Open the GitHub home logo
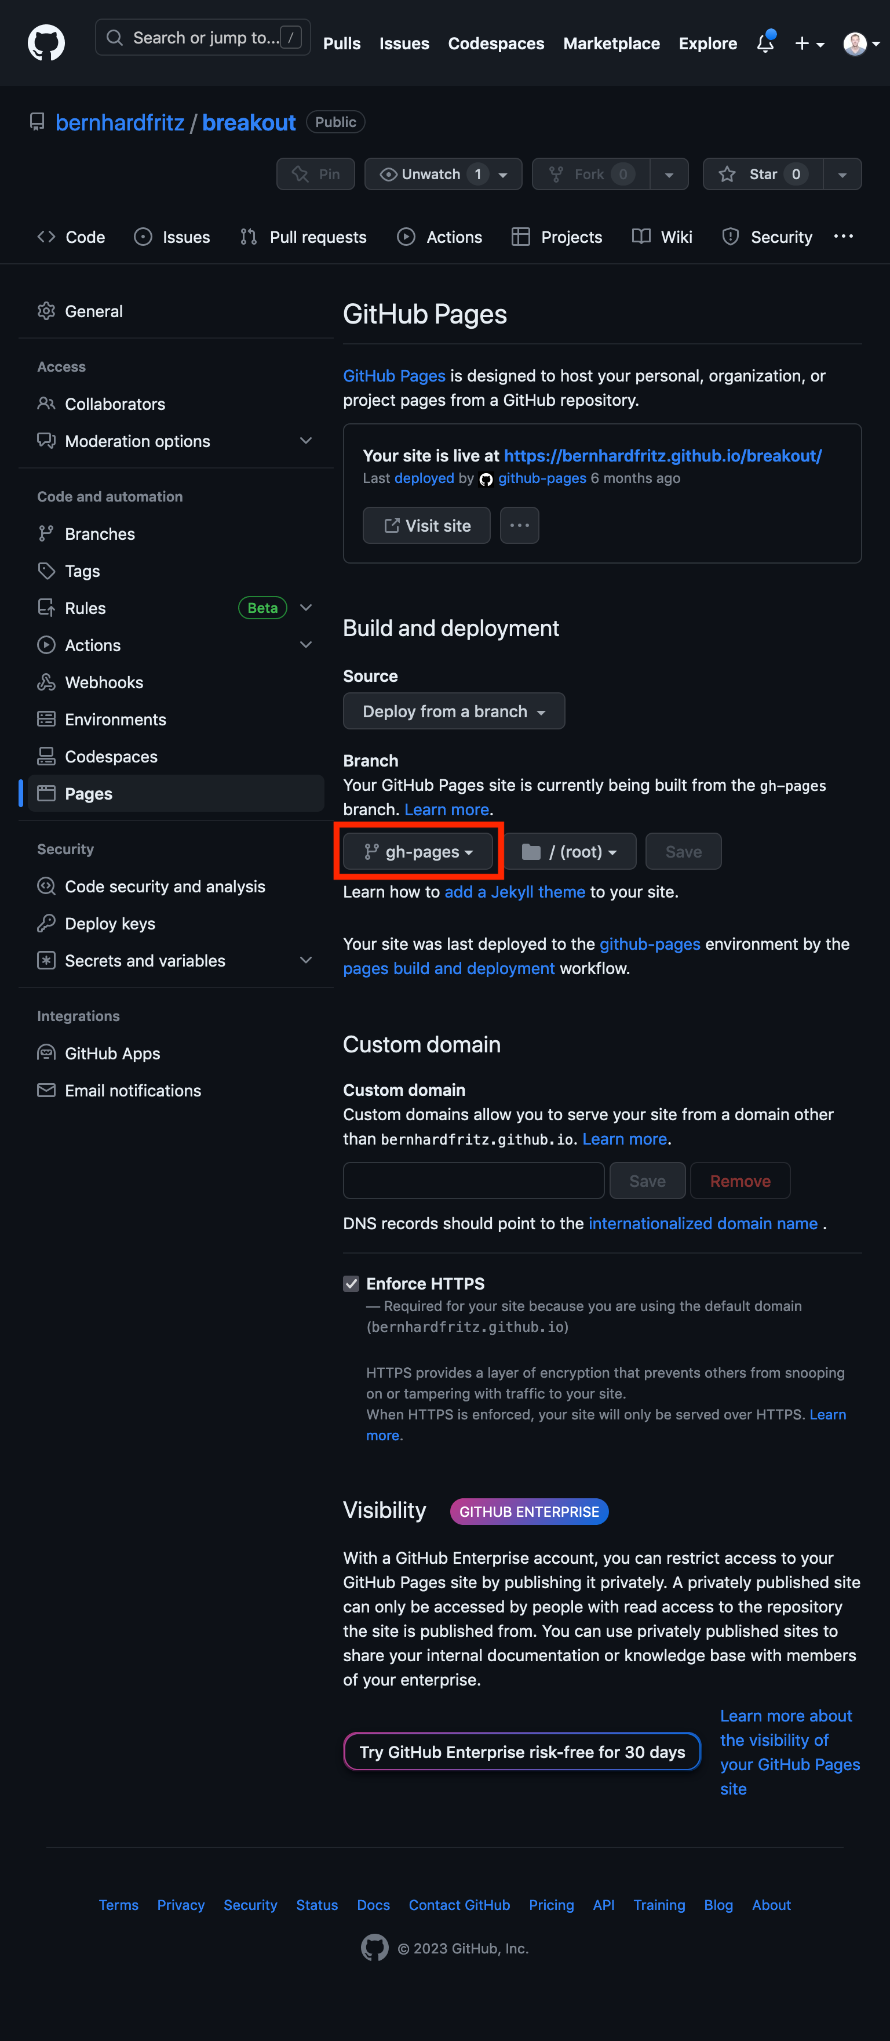 click(46, 42)
